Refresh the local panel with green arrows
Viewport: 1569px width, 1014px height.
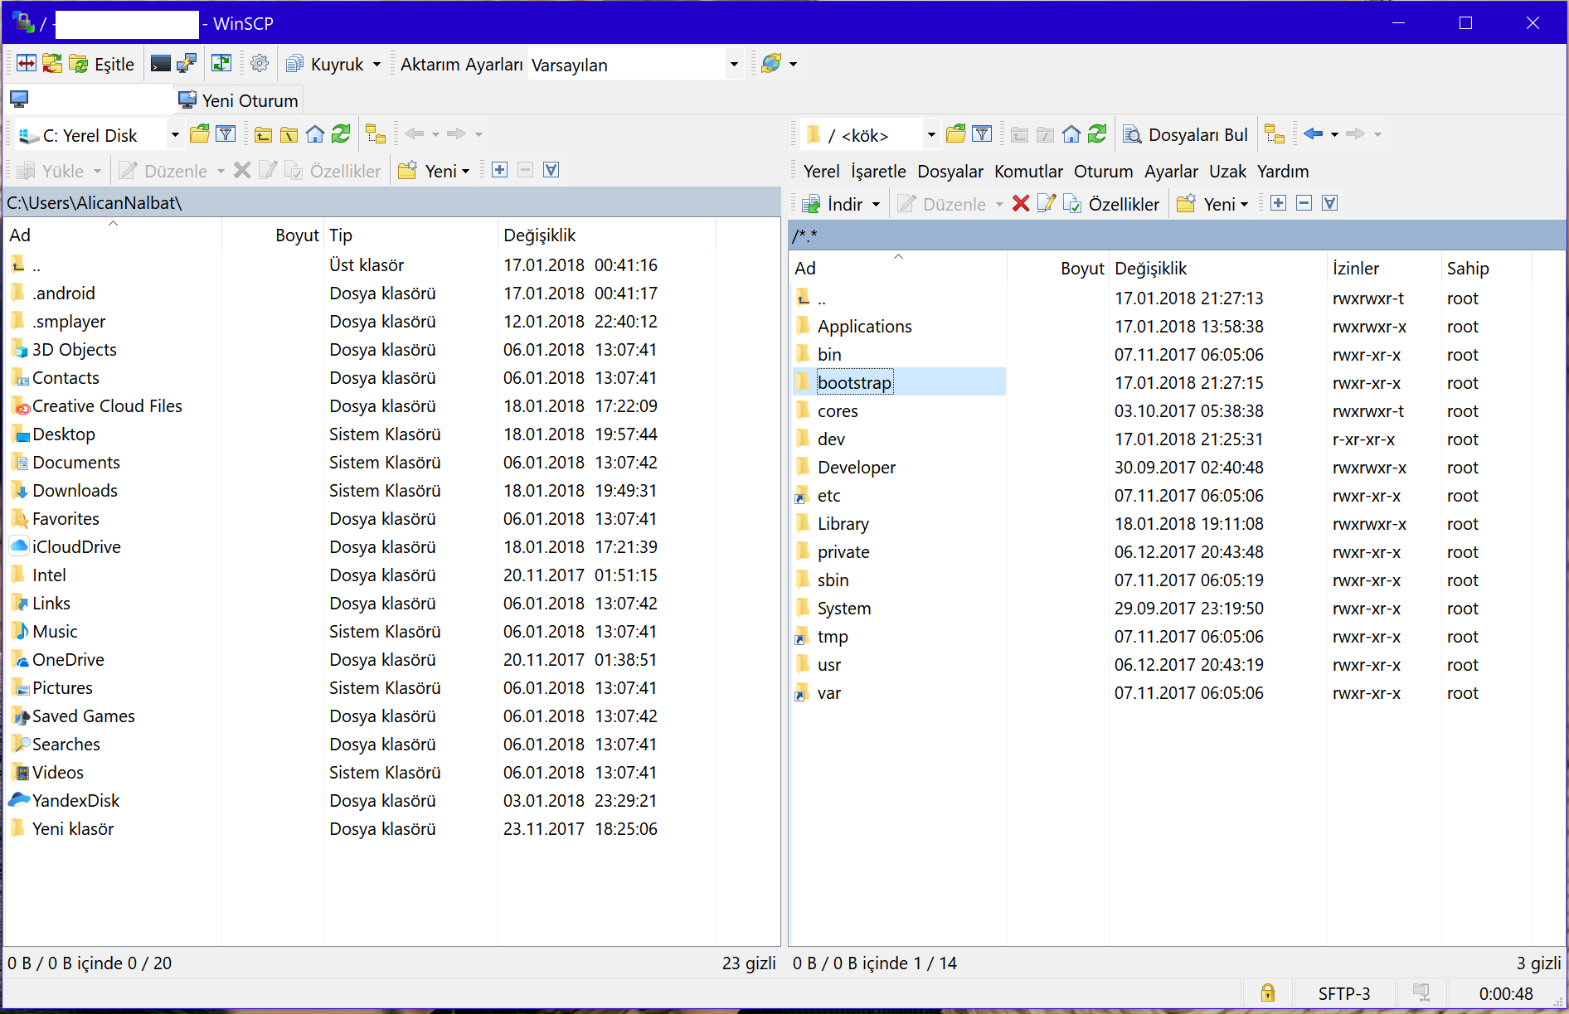341,134
